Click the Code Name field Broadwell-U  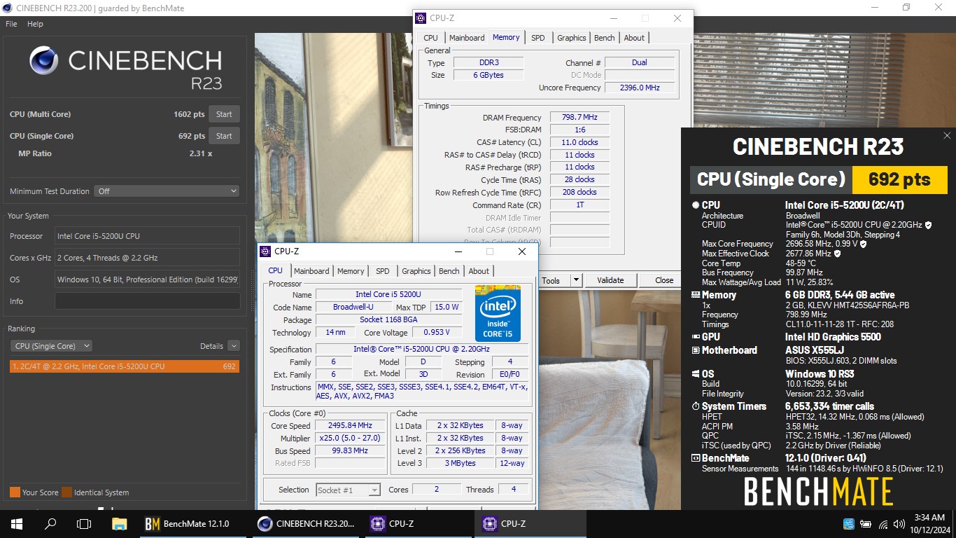pyautogui.click(x=353, y=308)
